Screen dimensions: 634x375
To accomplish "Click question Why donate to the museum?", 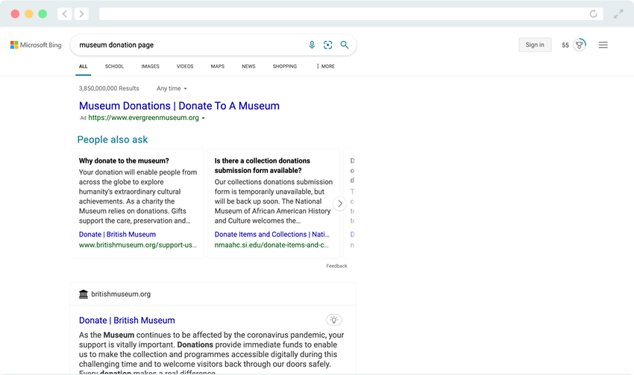I will [124, 161].
